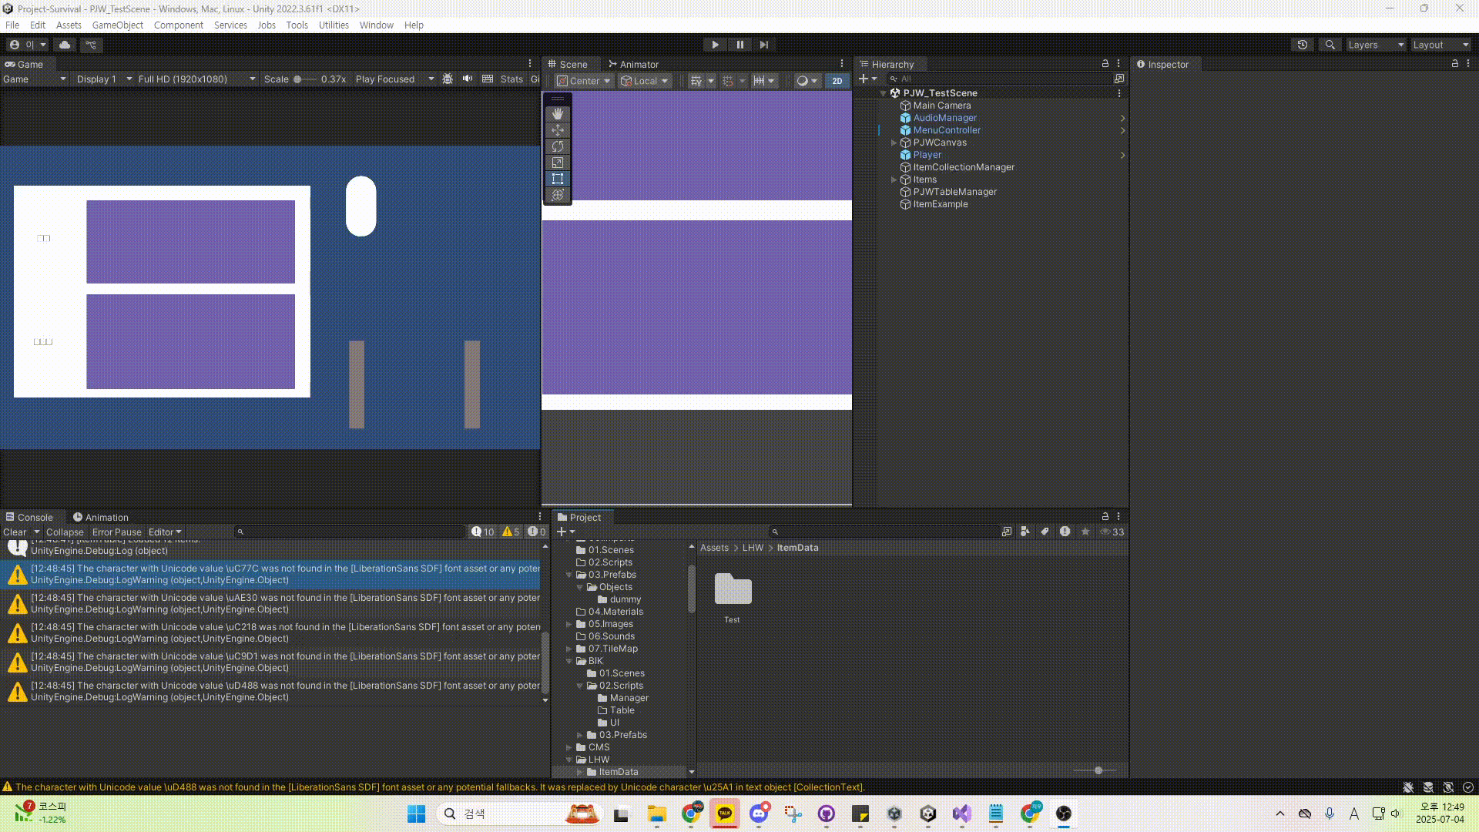Open Unity version control history icon

[1303, 45]
